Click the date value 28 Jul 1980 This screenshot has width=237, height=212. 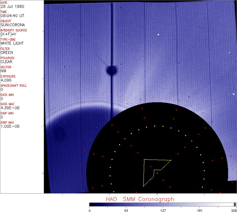tap(12, 7)
